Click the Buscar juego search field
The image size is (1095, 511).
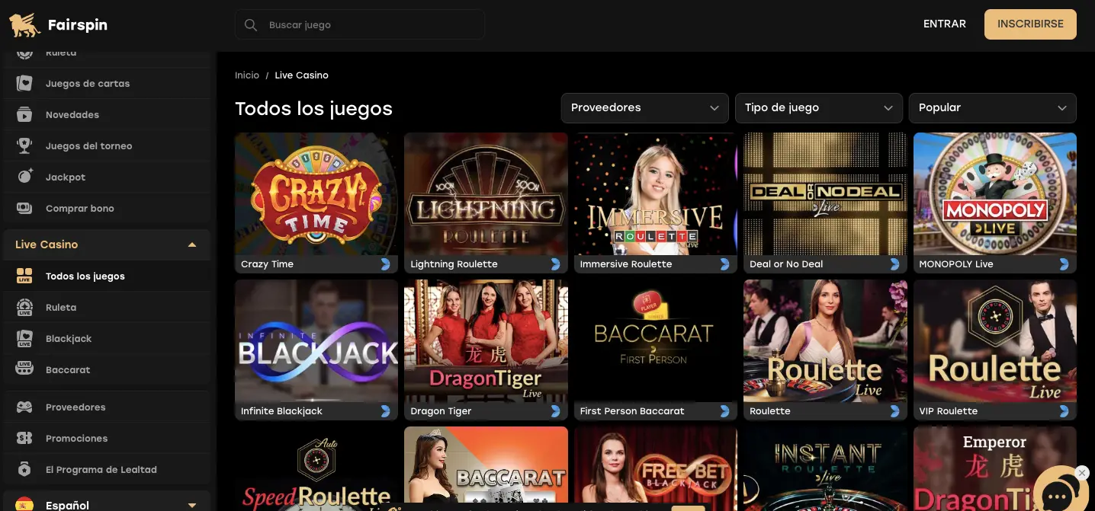click(360, 25)
